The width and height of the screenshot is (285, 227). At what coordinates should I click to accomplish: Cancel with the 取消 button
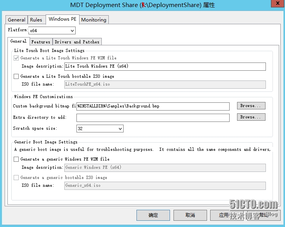point(190,215)
